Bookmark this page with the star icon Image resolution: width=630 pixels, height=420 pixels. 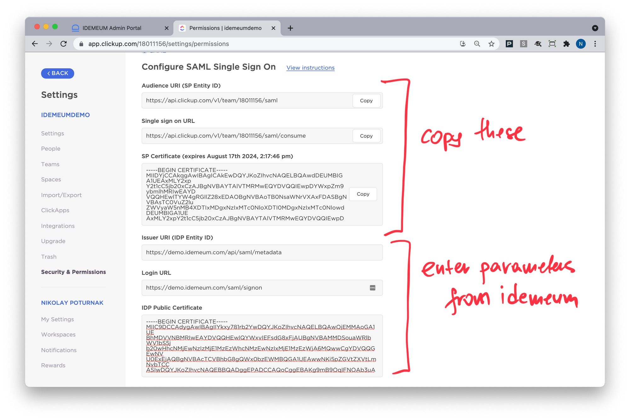[x=491, y=44]
